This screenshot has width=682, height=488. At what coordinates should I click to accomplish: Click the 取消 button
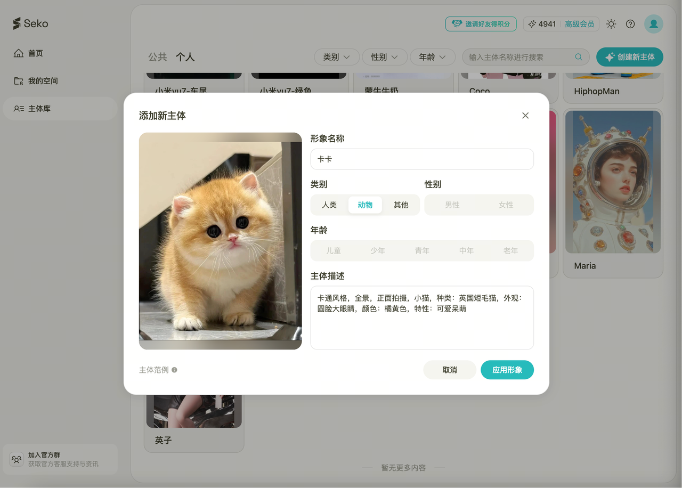450,370
